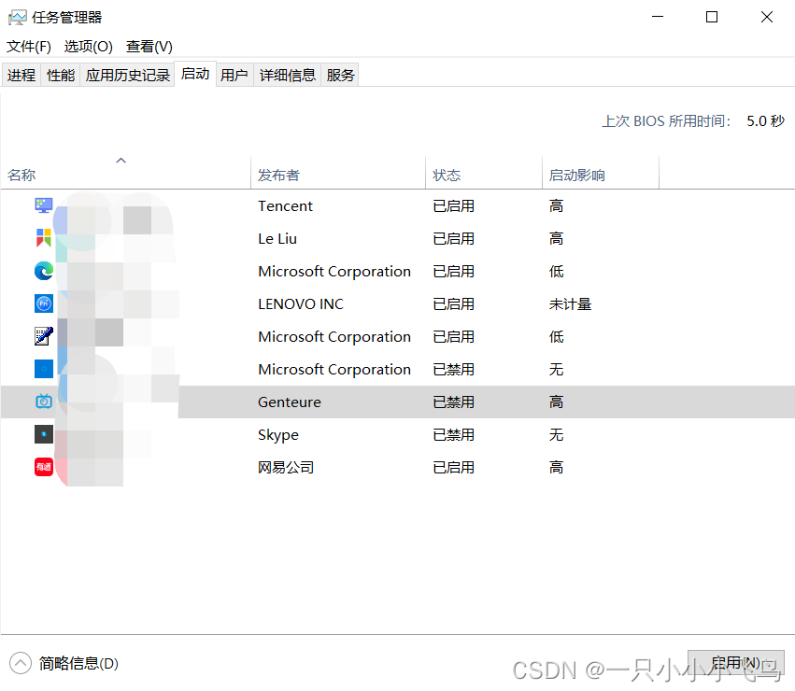The height and width of the screenshot is (691, 795).
Task: Click the 未计量 startup impact value
Action: pos(570,303)
